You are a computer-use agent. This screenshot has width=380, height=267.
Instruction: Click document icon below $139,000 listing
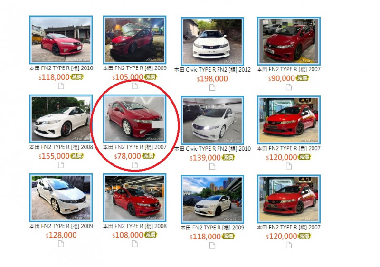tap(212, 166)
